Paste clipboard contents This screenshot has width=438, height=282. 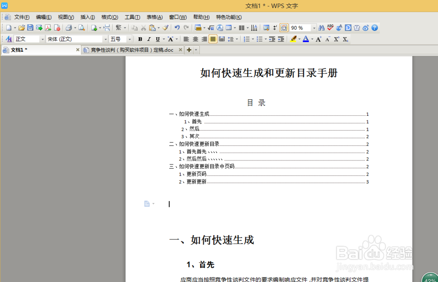click(x=152, y=28)
